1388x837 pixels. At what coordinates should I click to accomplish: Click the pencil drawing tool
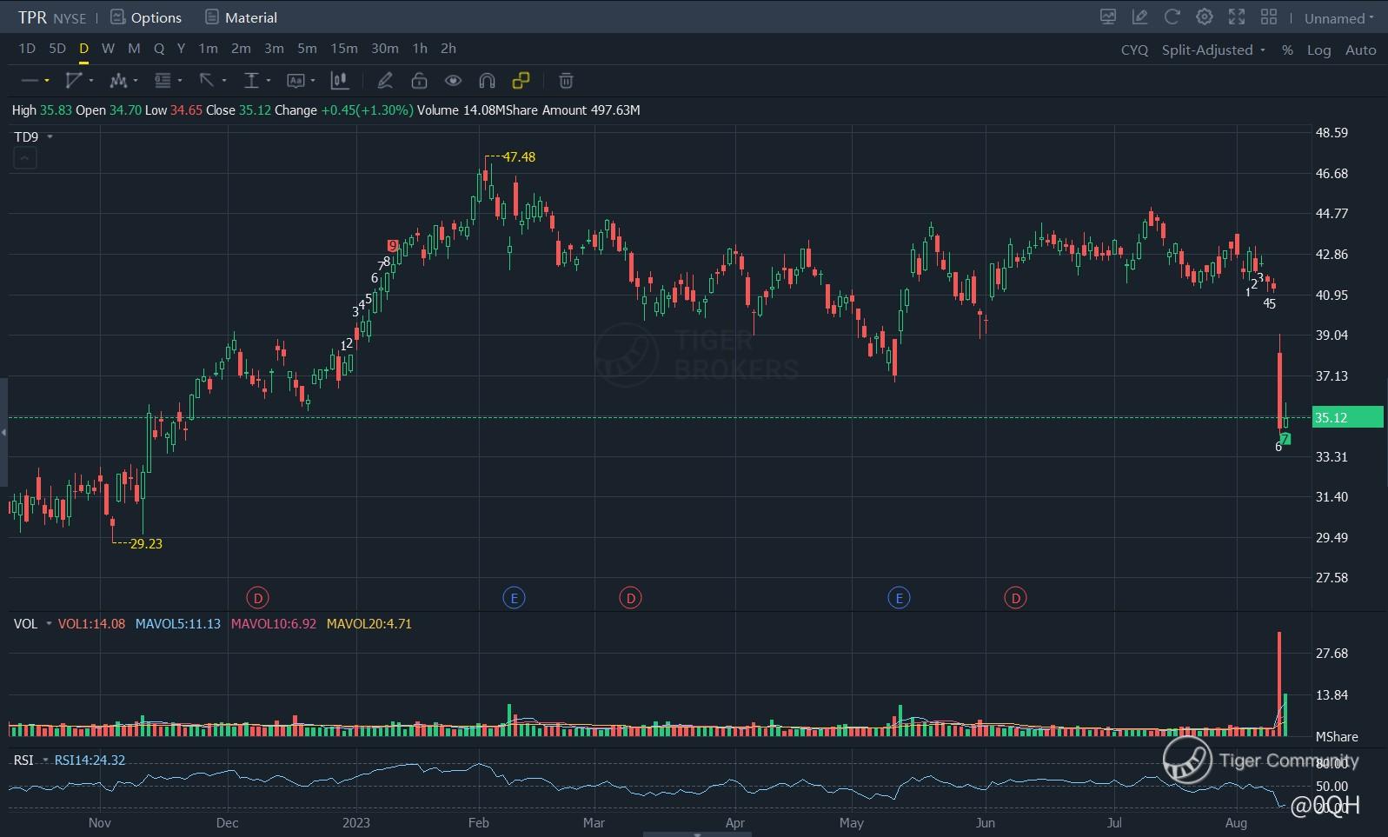[x=385, y=81]
